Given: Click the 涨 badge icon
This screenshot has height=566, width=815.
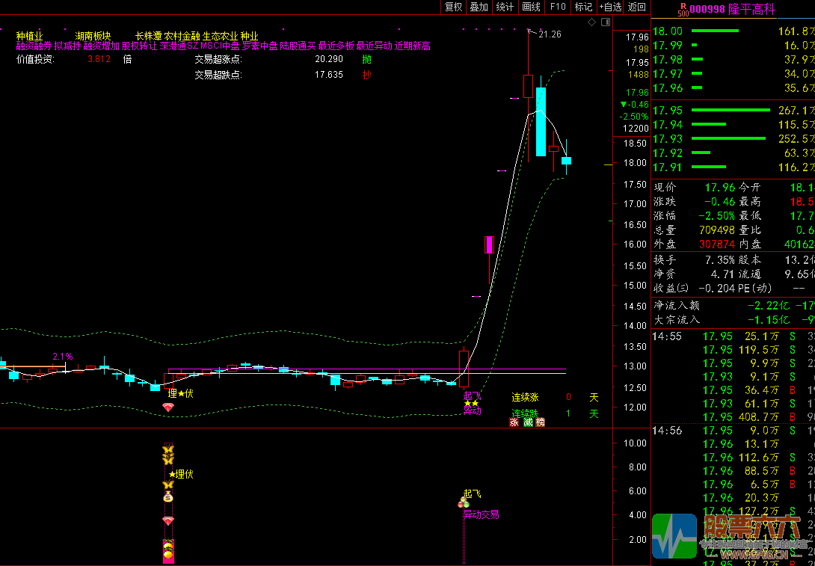Looking at the screenshot, I should coord(514,422).
